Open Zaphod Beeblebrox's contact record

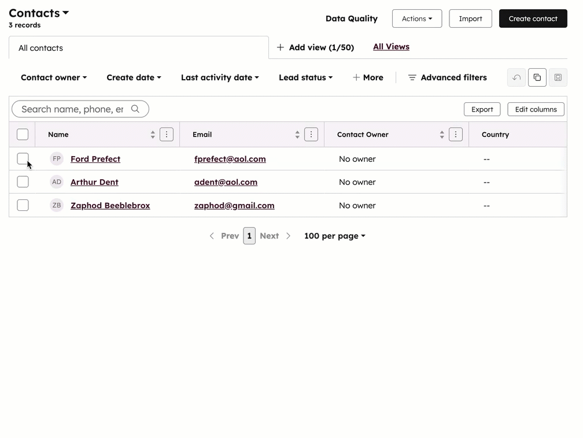[110, 205]
